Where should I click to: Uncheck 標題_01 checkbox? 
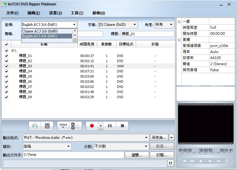[x=6, y=56]
